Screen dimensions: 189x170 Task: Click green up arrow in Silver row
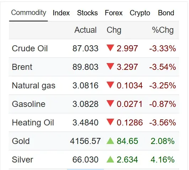[110, 159]
